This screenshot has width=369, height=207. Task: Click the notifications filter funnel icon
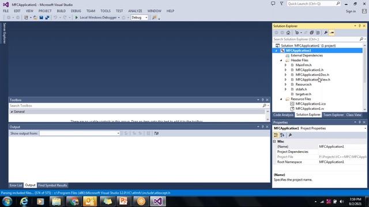(x=281, y=3)
